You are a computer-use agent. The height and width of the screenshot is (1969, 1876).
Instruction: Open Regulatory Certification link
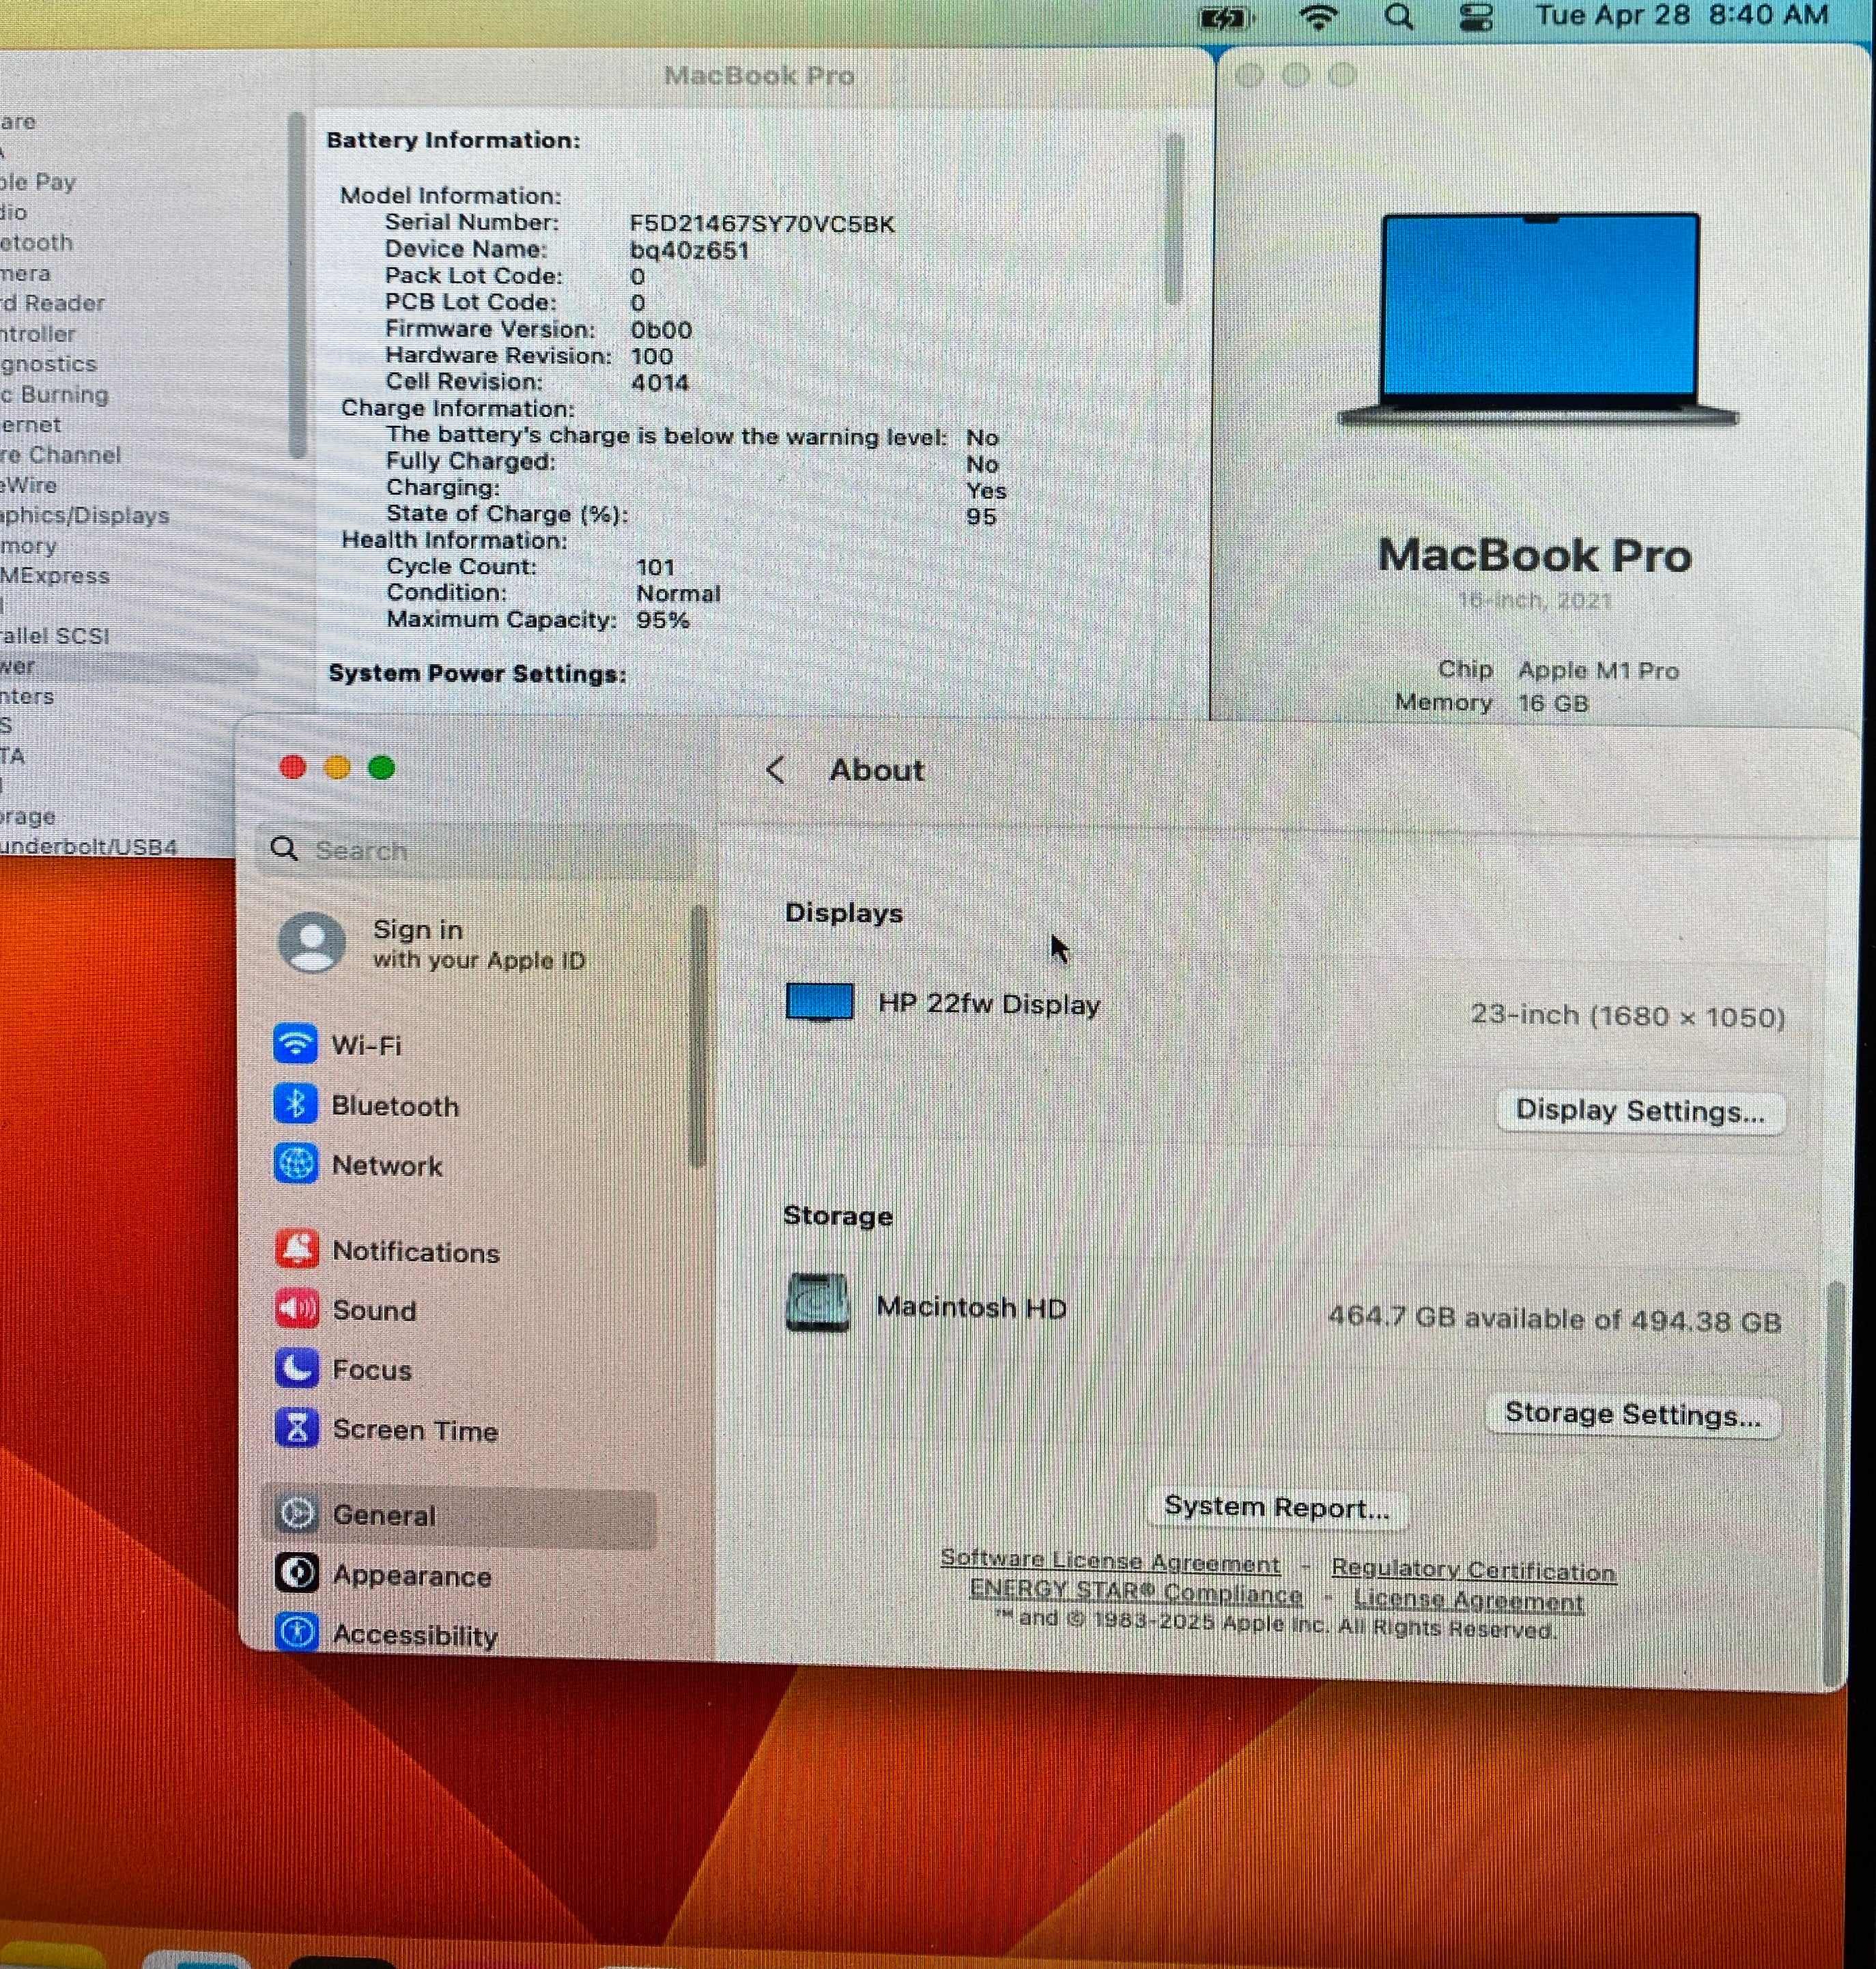(x=1473, y=1570)
